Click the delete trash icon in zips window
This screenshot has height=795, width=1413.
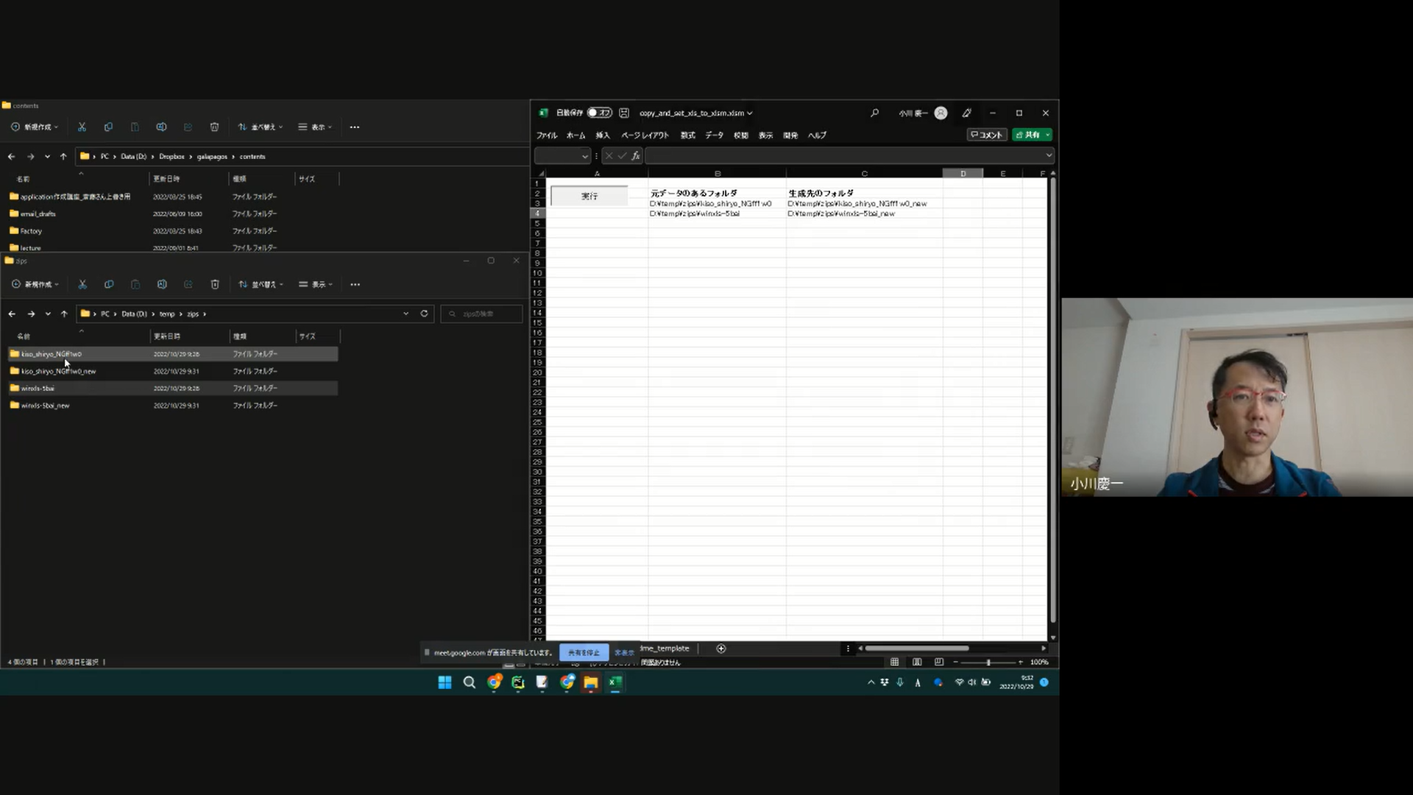(215, 284)
